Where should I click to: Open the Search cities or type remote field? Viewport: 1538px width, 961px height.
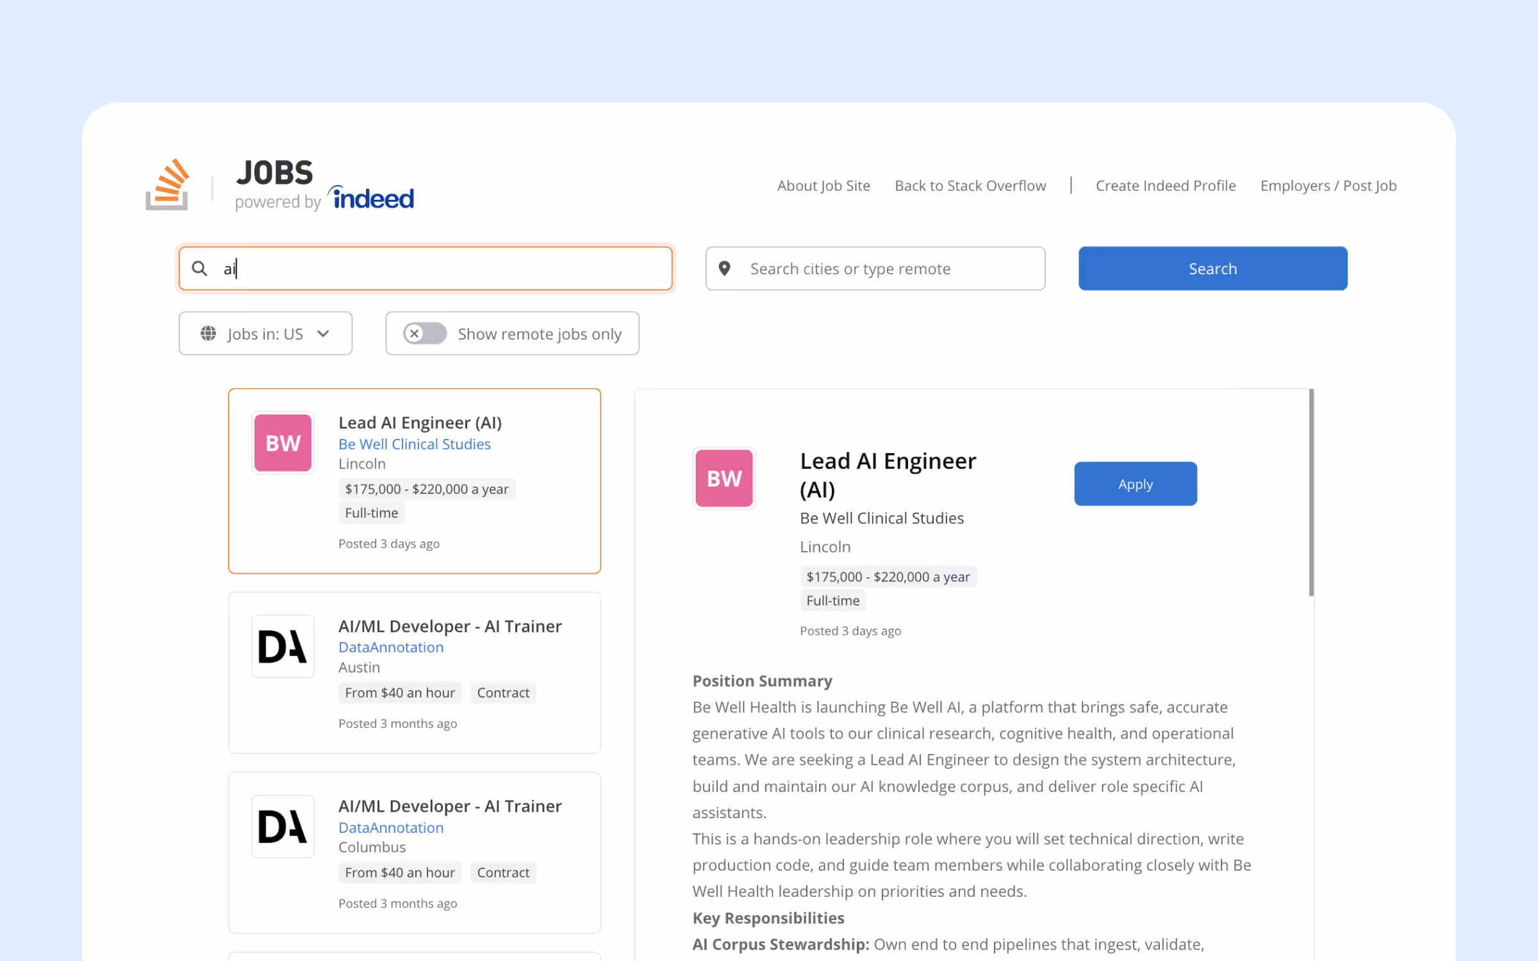tap(875, 268)
